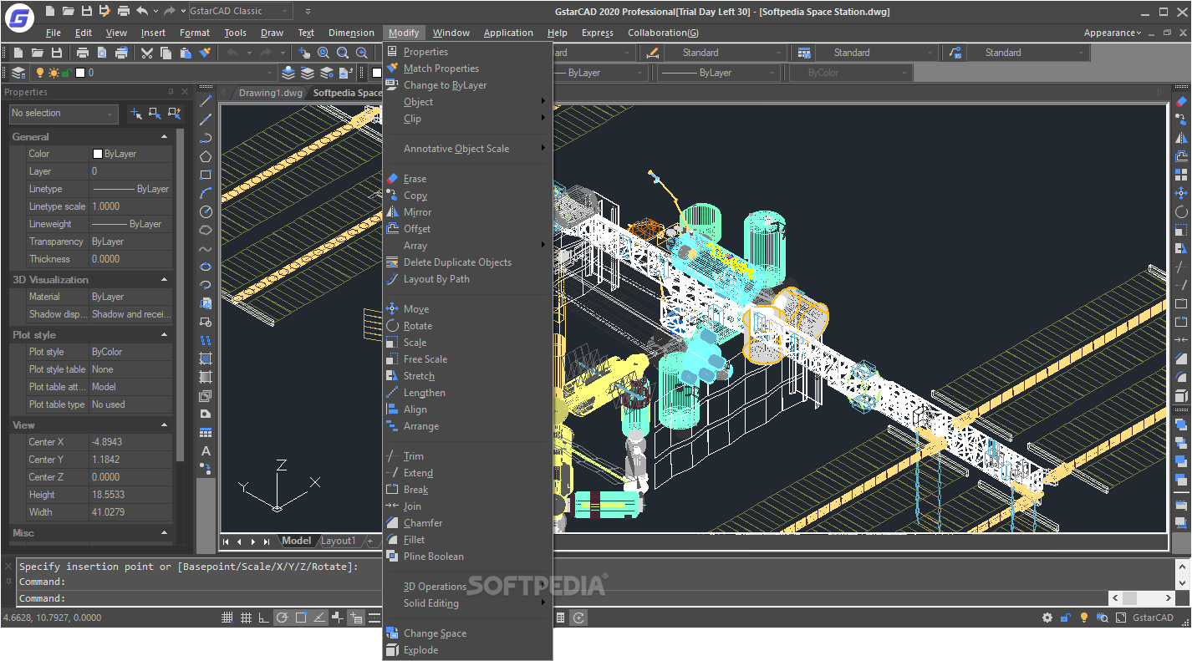Click the Center X value field

click(131, 442)
